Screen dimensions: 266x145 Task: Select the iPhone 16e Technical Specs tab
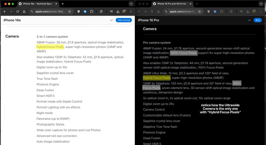tap(38, 4)
